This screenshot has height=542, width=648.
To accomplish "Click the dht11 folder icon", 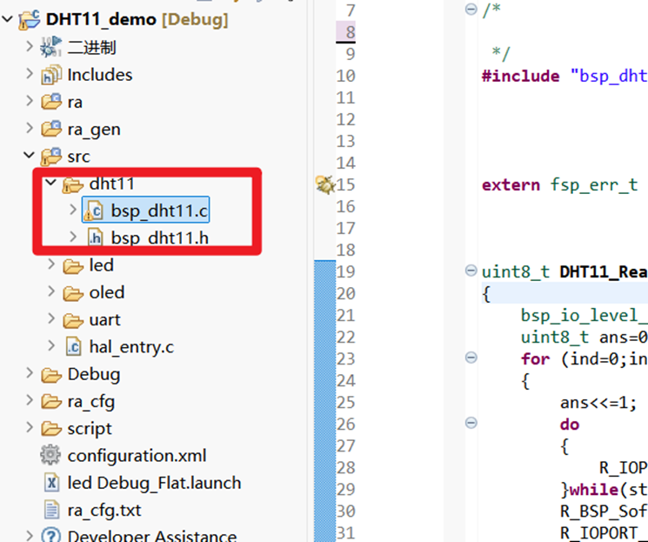I will pos(73,184).
